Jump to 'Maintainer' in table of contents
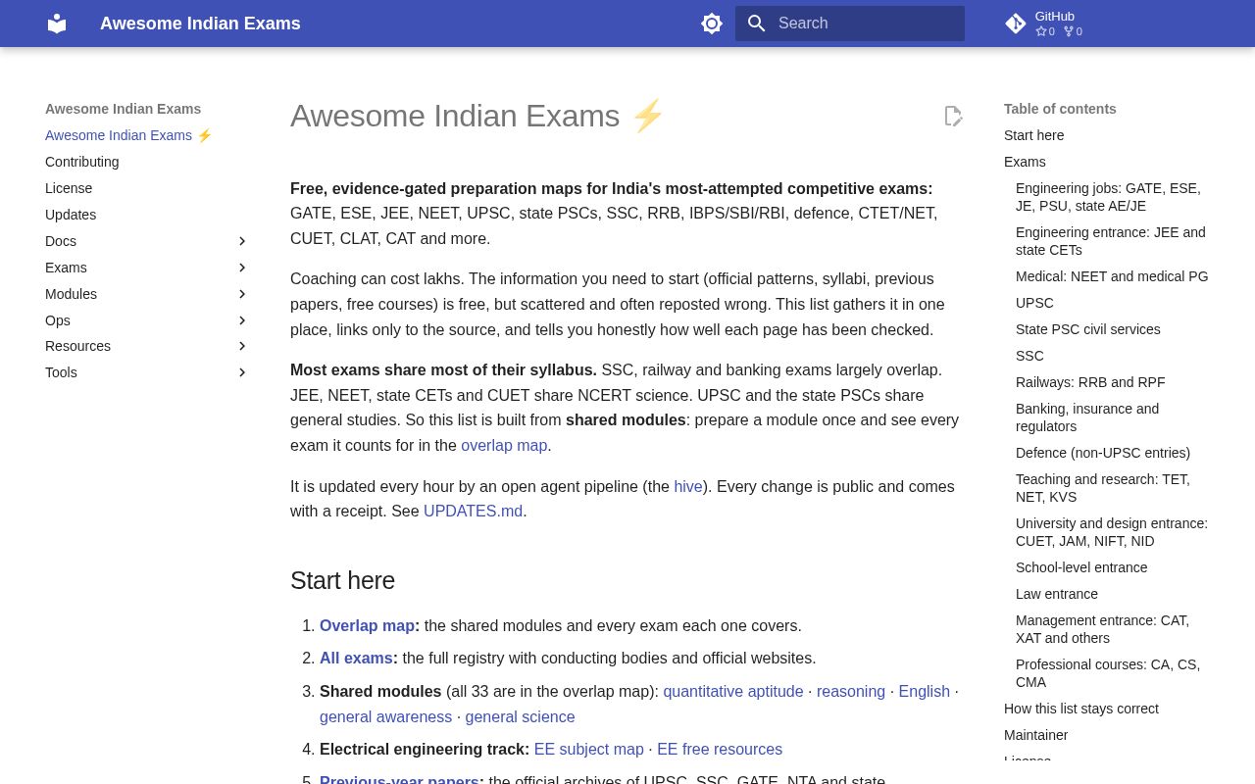The image size is (1255, 784). click(1036, 735)
